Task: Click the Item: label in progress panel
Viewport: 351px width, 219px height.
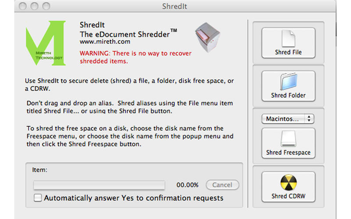Action: 39,168
